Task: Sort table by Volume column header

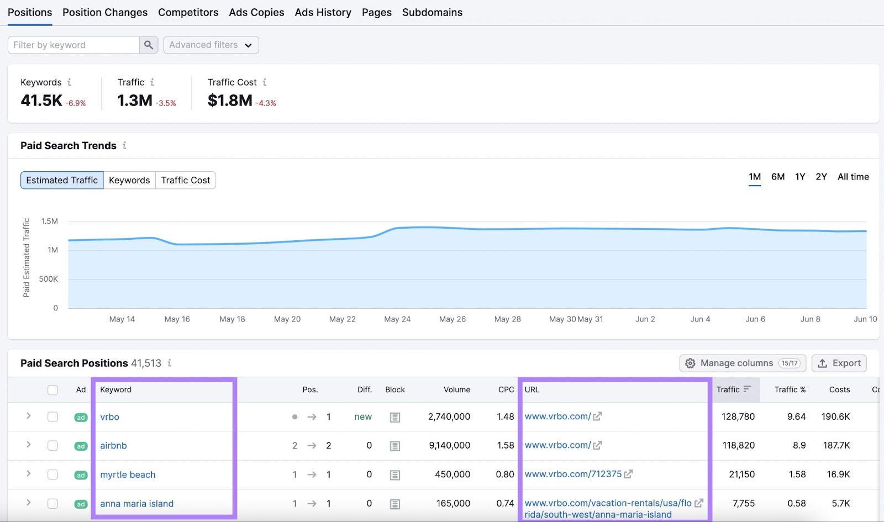Action: click(x=457, y=389)
